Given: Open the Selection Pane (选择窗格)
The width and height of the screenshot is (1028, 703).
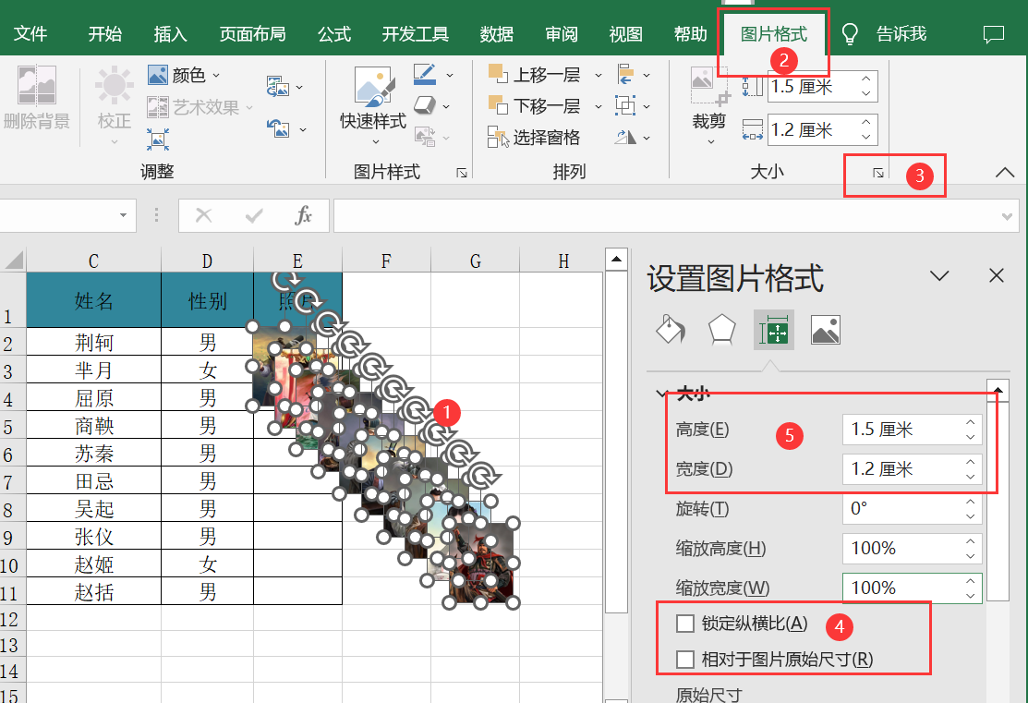Looking at the screenshot, I should coord(535,137).
